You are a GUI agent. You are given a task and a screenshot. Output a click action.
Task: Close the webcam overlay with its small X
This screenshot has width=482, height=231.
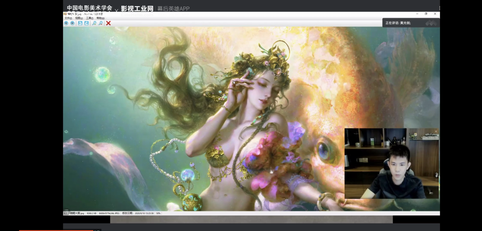[436, 131]
